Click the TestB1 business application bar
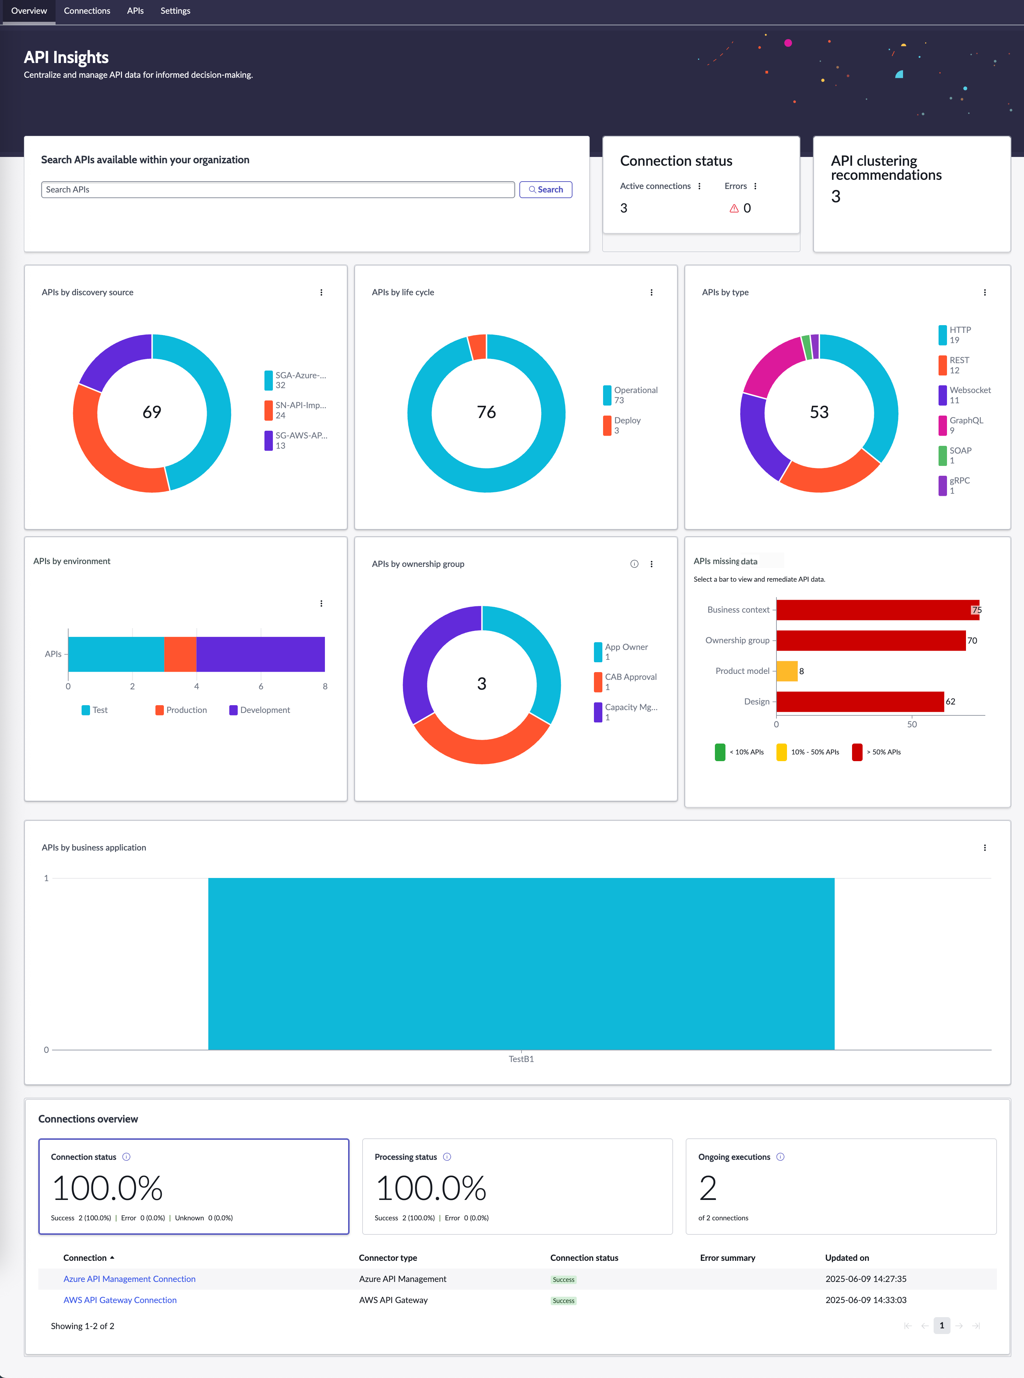This screenshot has height=1378, width=1024. [x=521, y=964]
